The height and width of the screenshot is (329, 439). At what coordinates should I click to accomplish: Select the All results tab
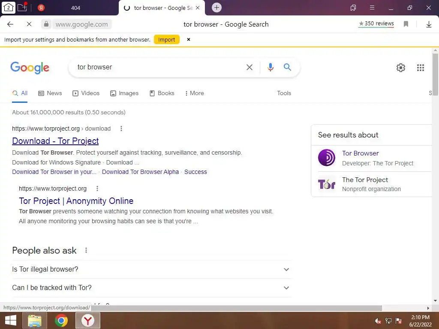(20, 93)
